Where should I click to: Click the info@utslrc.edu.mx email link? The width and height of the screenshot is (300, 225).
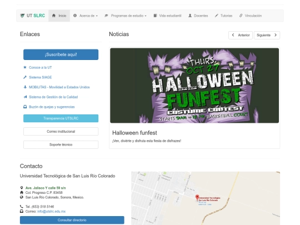[51, 212]
